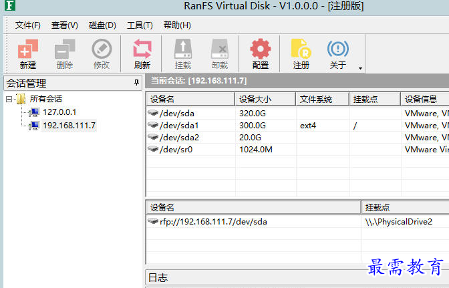
Task: Collapse the 所有会话 tree node
Action: pos(9,100)
